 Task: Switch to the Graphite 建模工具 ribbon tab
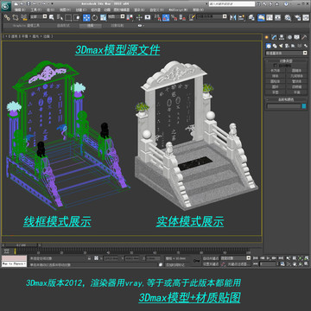point(26,26)
